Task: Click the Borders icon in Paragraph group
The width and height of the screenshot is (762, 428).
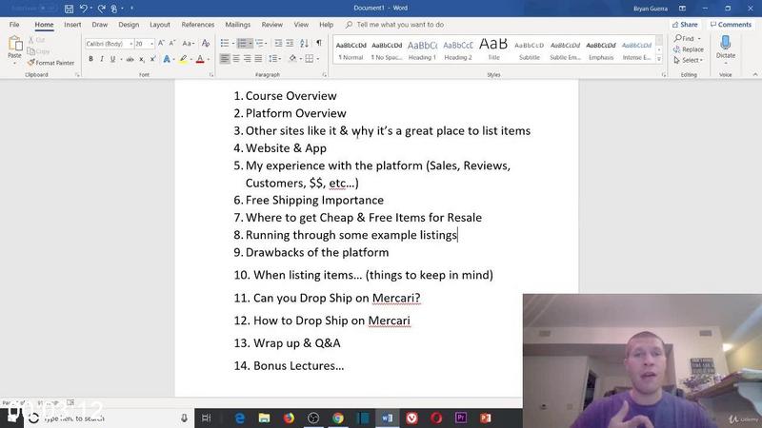Action: pos(309,59)
